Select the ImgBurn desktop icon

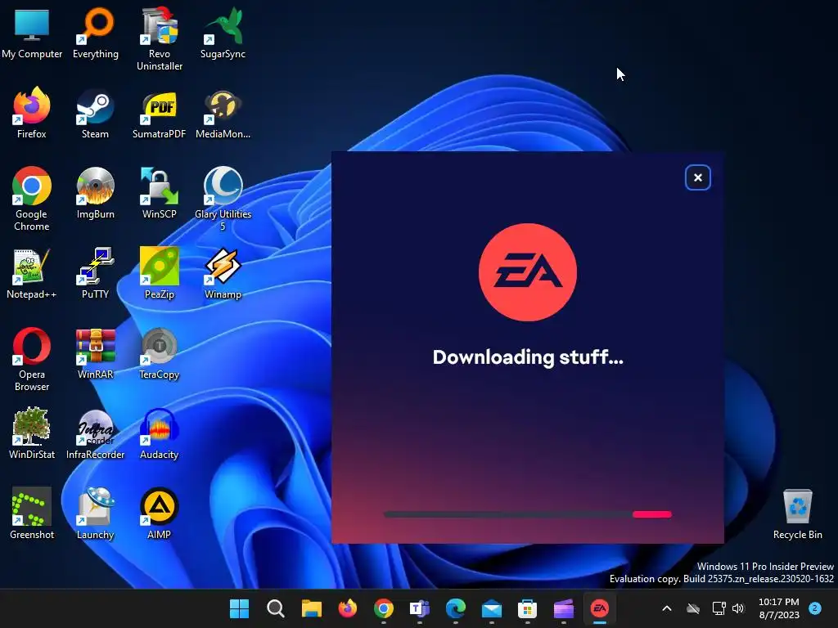[x=95, y=193]
